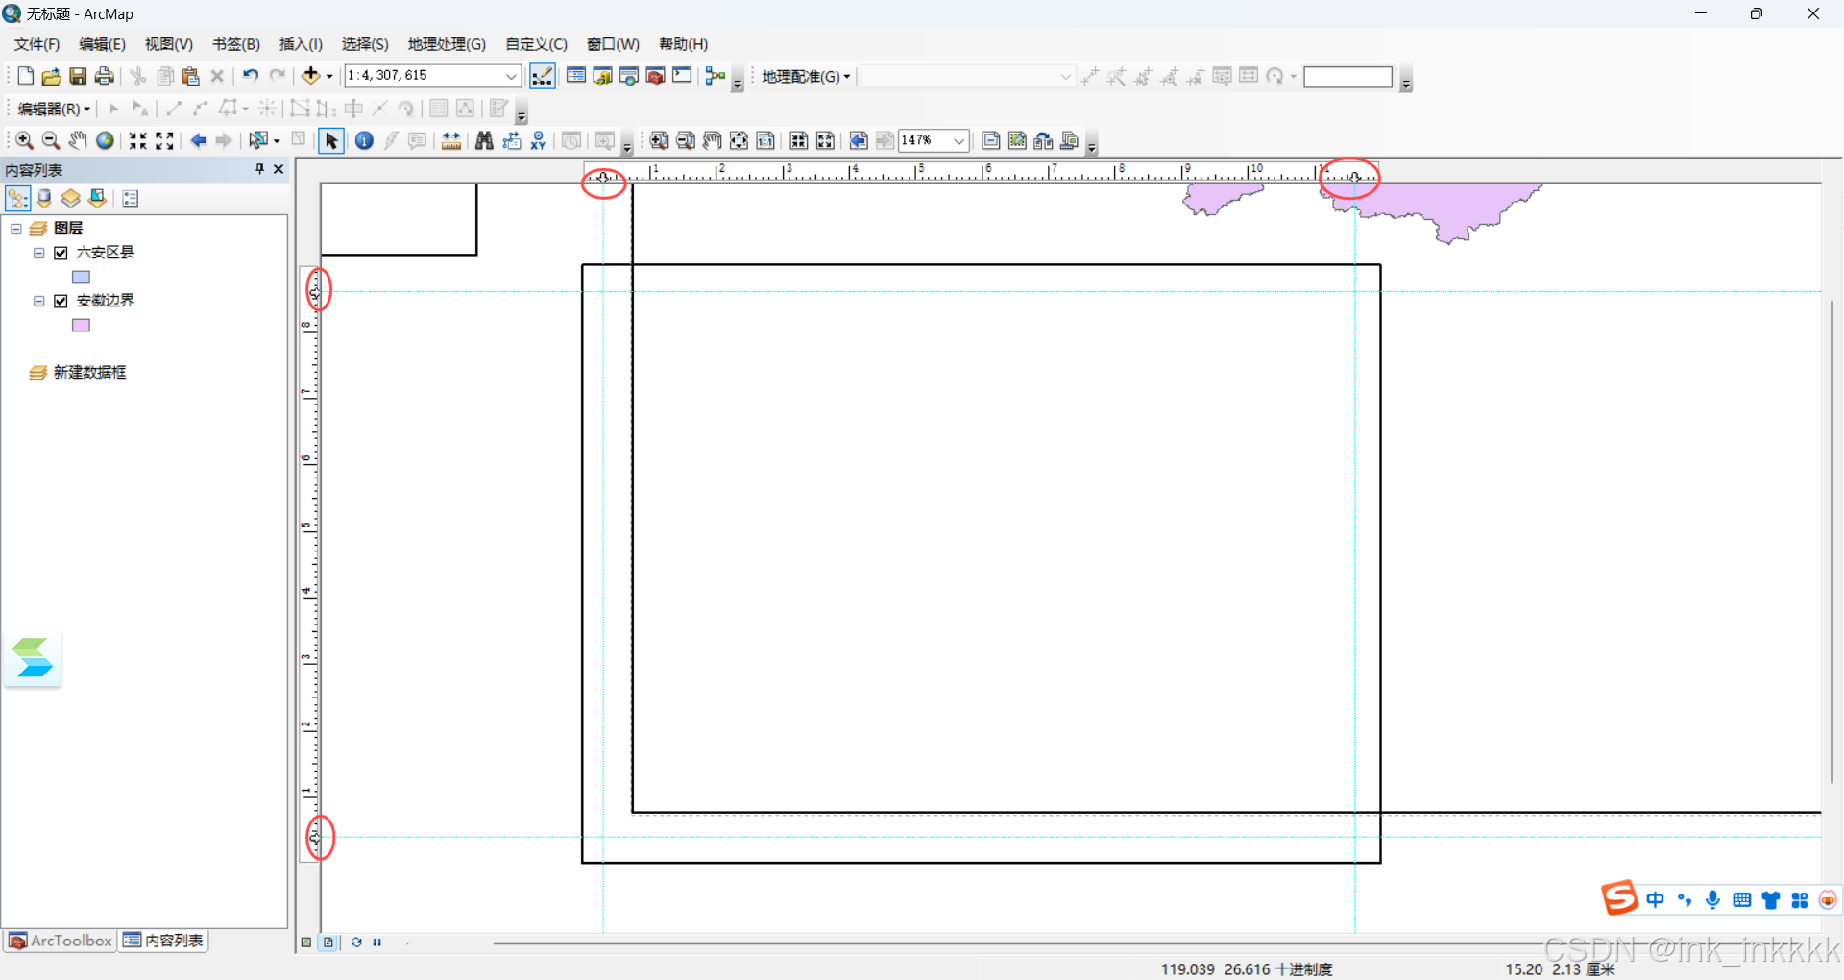Open the map scale dropdown
This screenshot has width=1844, height=980.
pyautogui.click(x=511, y=76)
